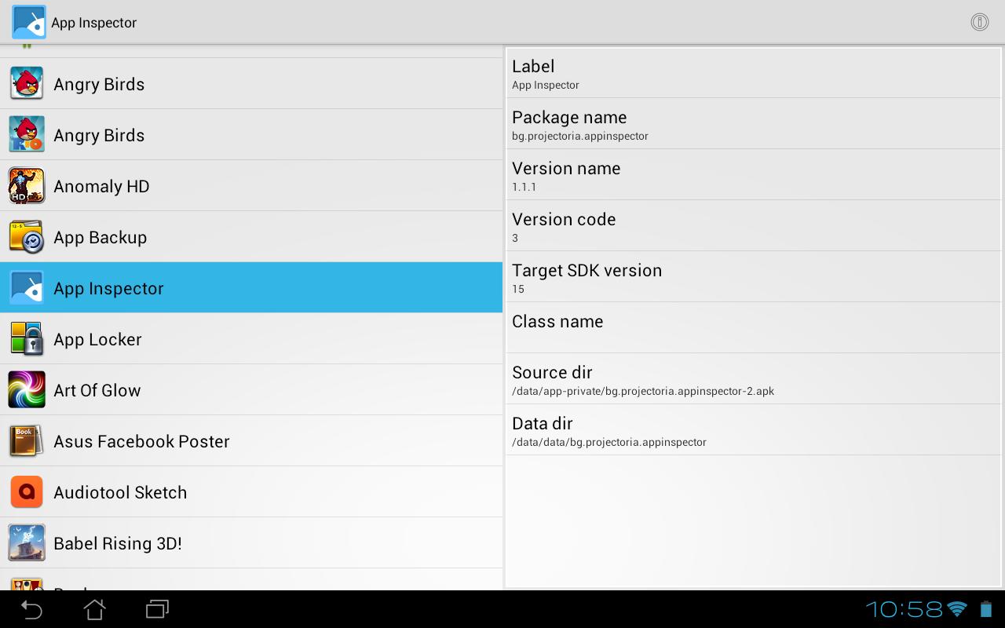Tap the Wi-Fi status icon
The image size is (1005, 628).
pos(957,609)
